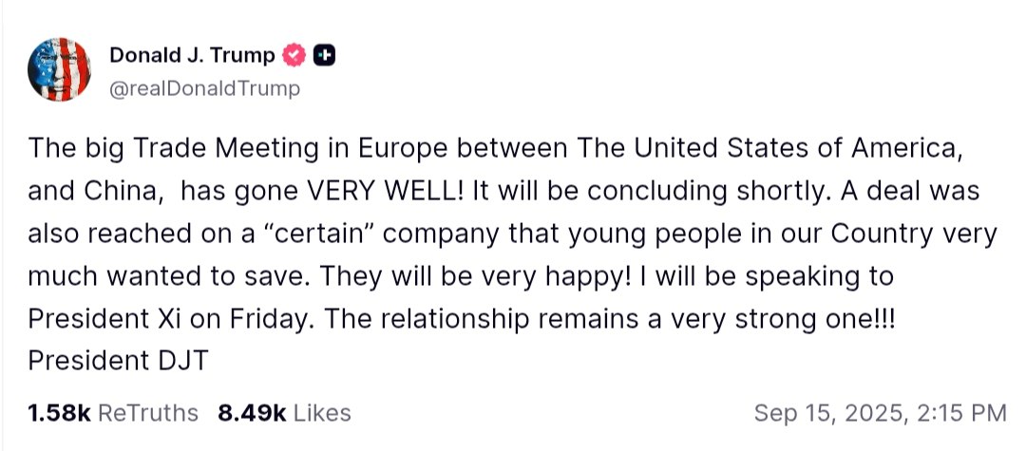Viewport: 1026px width, 451px height.
Task: Open Donald J. Trump display name link
Action: [193, 56]
